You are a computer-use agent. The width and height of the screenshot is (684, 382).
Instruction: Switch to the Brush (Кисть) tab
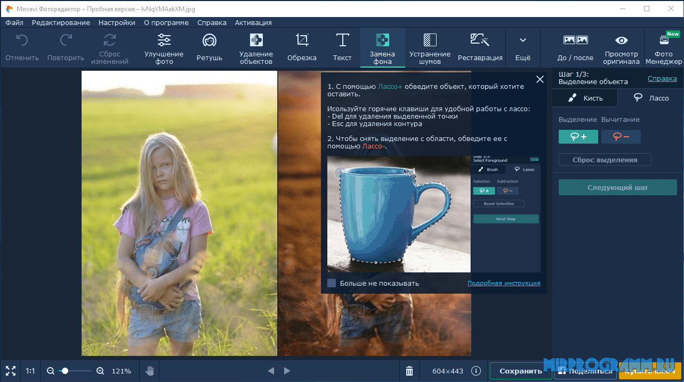(x=585, y=98)
